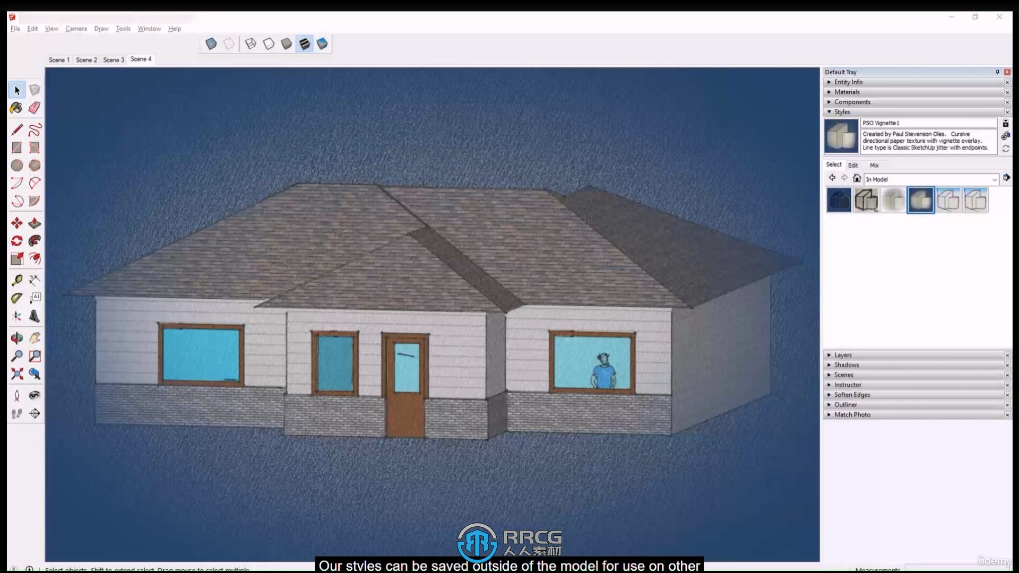Select the Rectangle draw tool

point(16,147)
